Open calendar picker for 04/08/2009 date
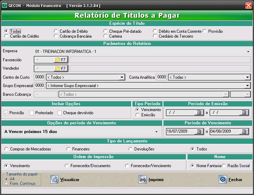The image size is (254, 195). point(244,132)
